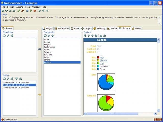Open the Session menu
The height and width of the screenshot is (122, 163).
[x=11, y=7]
